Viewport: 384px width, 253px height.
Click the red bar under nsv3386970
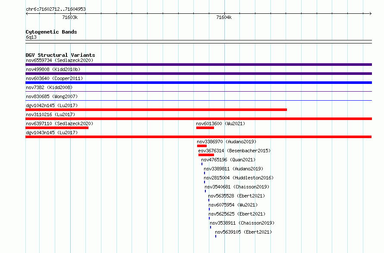tap(202, 146)
